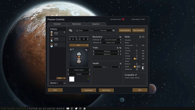Open World section bookmark icon
Image resolution: width=195 pixels, height=110 pixels.
tap(65, 83)
